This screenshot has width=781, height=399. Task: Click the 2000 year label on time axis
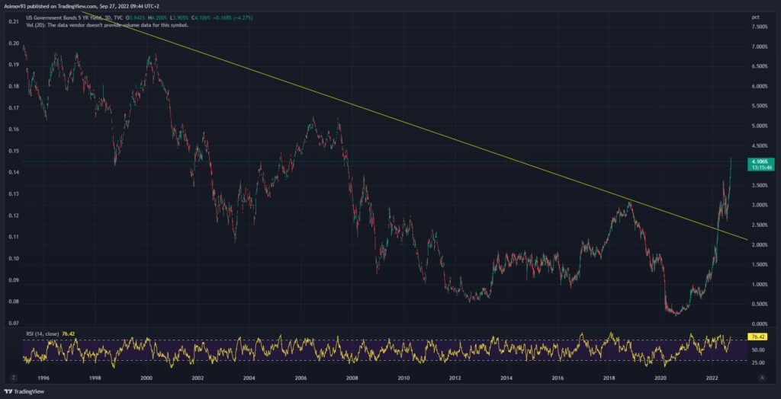point(146,378)
